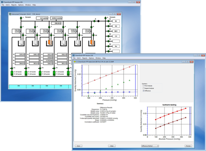Click the NH3 gas label box

click(116, 31)
